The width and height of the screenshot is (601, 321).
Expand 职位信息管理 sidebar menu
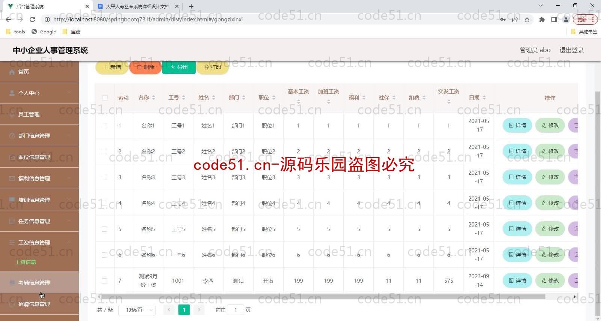click(39, 157)
